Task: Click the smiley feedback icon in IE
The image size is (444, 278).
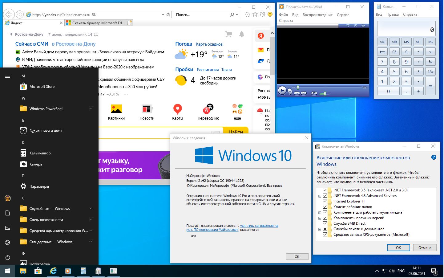Action: (270, 14)
